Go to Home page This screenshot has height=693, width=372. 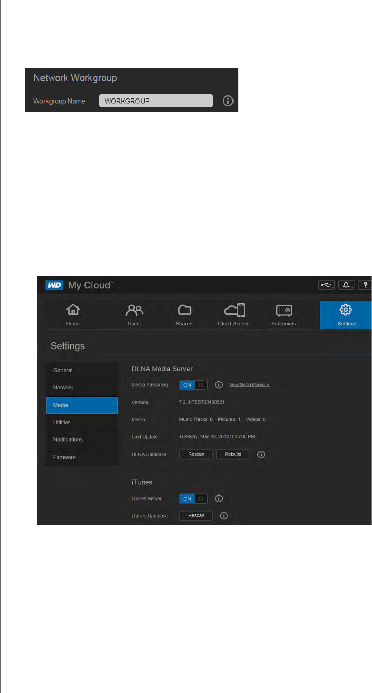point(73,315)
